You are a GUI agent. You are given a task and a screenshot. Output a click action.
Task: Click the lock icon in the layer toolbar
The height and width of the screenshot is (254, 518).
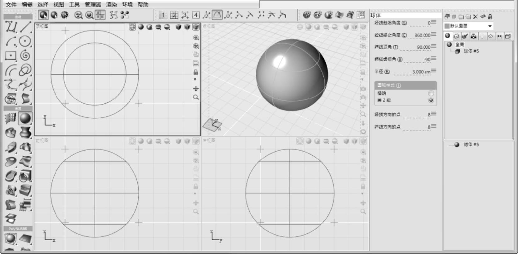[490, 17]
